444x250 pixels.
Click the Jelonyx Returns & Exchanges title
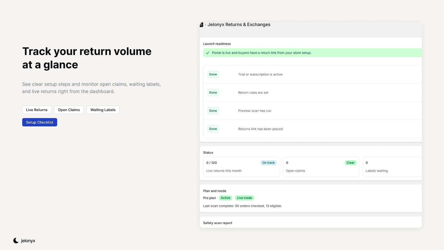tap(239, 24)
